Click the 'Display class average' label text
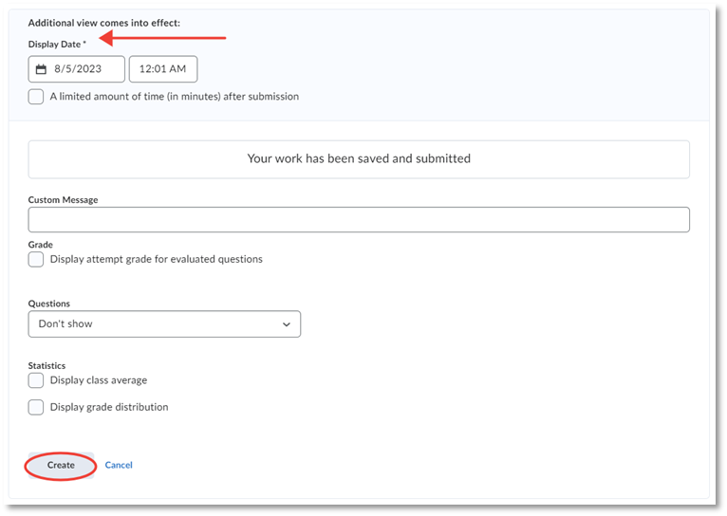Viewport: 727px width, 516px height. [x=99, y=380]
